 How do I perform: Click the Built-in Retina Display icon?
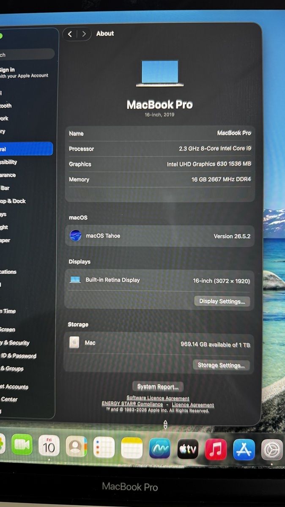point(75,280)
